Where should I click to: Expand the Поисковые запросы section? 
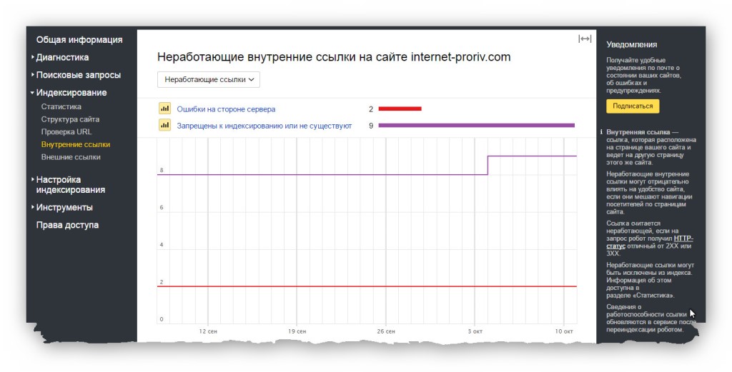[x=78, y=75]
